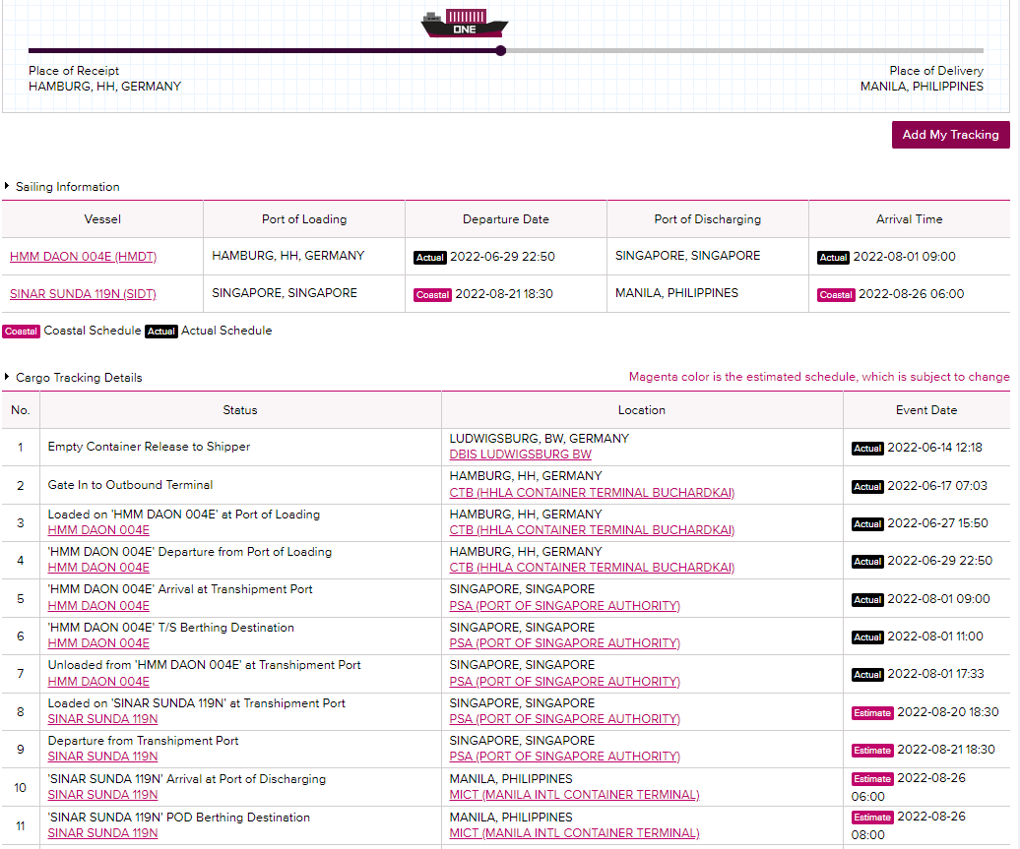Open the DBIS LUDWIGSBURG BW location link
1020x849 pixels.
[x=521, y=455]
